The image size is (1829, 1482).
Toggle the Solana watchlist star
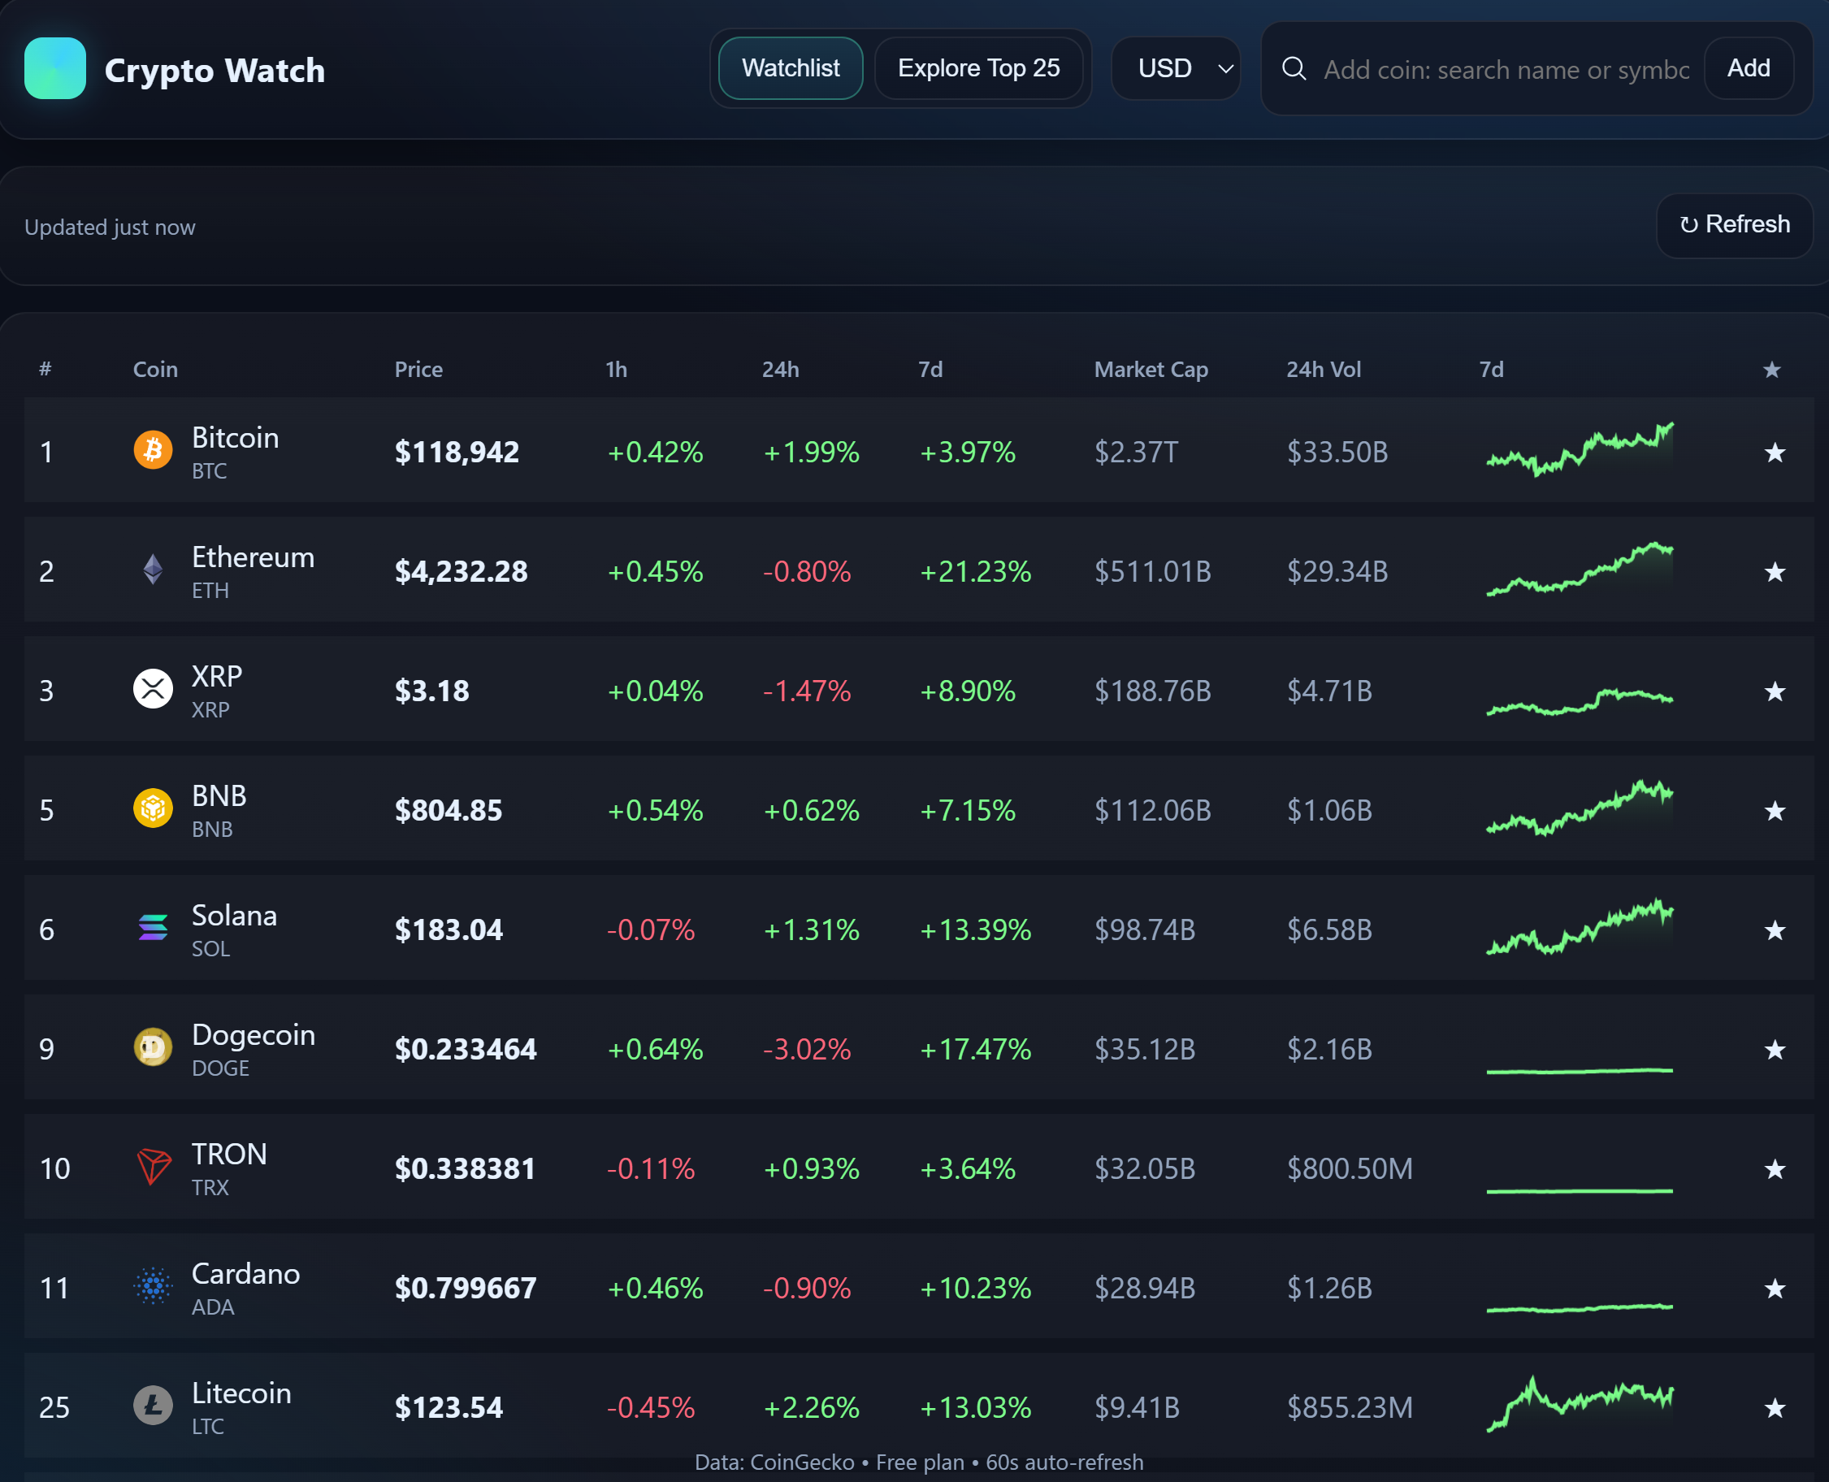[x=1775, y=929]
